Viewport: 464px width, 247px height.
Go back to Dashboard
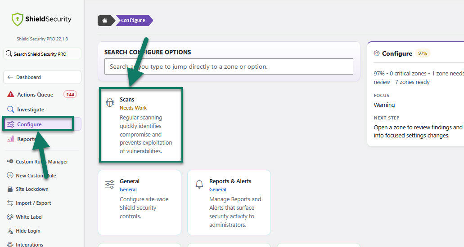(x=42, y=77)
